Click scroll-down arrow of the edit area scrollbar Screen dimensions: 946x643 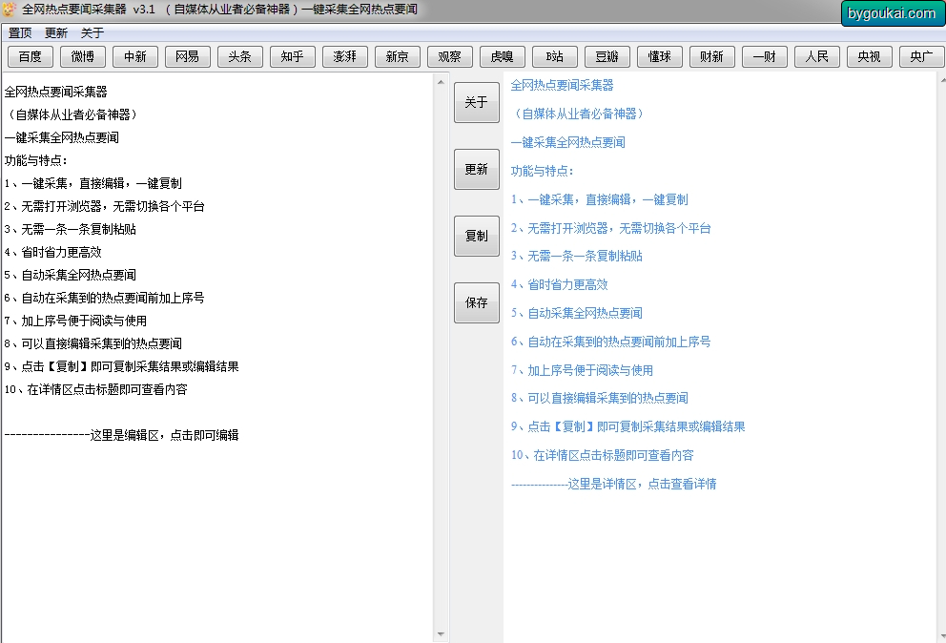click(441, 634)
